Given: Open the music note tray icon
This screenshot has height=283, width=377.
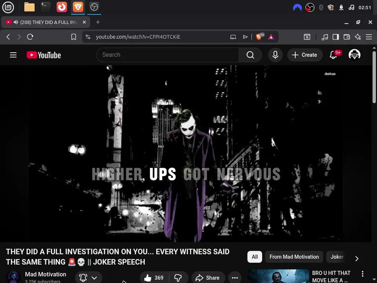Looking at the screenshot, I should coord(351,7).
